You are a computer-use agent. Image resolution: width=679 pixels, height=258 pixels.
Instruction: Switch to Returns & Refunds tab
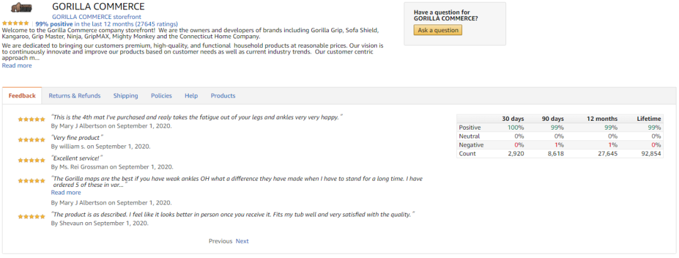coord(74,96)
